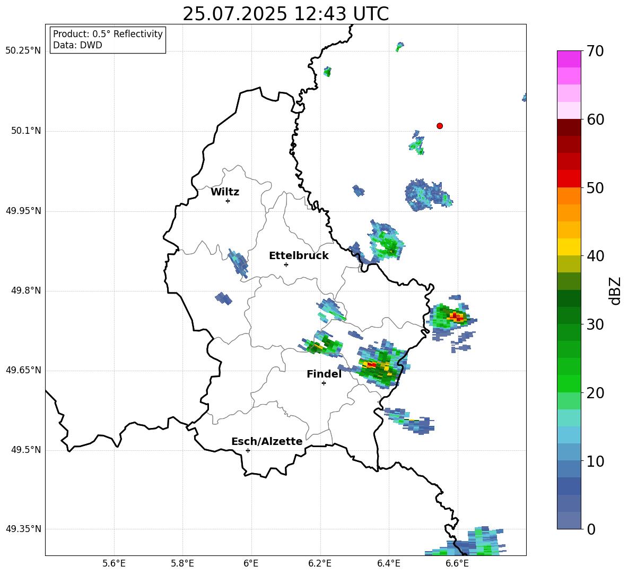The image size is (628, 574).
Task: Click the 50.1°N latitude label
Action: 27,131
